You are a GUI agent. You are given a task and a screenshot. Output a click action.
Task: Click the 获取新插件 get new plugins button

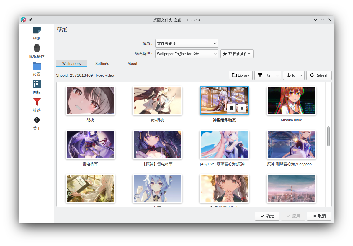click(237, 54)
